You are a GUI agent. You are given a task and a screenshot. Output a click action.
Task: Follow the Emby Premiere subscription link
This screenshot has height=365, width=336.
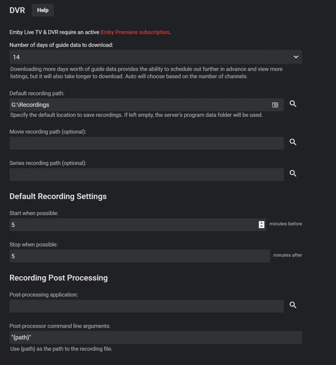[x=135, y=32]
